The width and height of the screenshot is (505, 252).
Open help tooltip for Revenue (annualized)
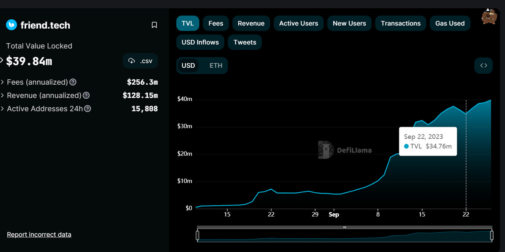click(86, 95)
